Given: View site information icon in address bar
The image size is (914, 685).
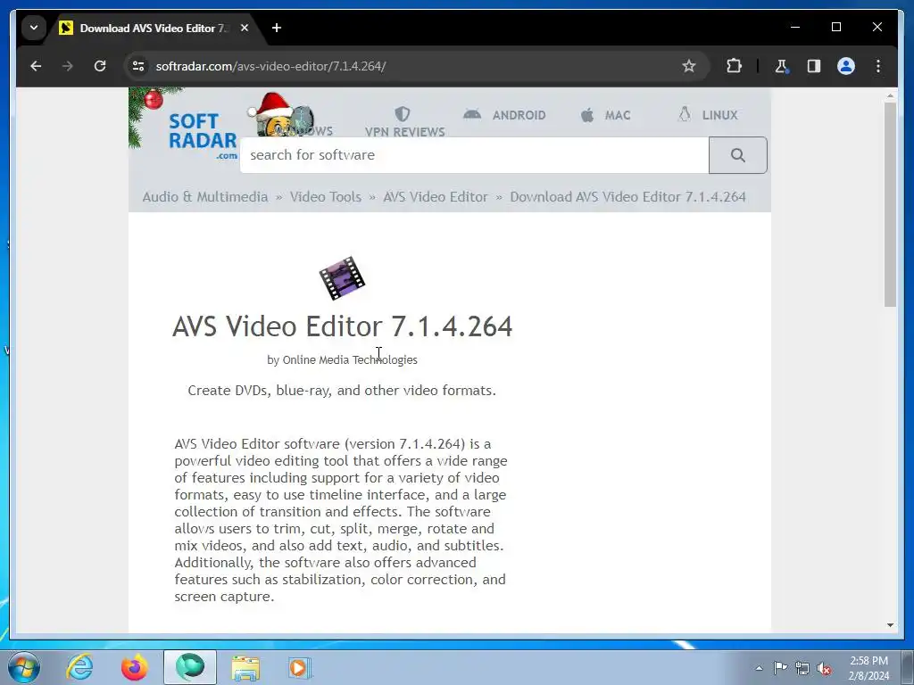Looking at the screenshot, I should pos(138,66).
